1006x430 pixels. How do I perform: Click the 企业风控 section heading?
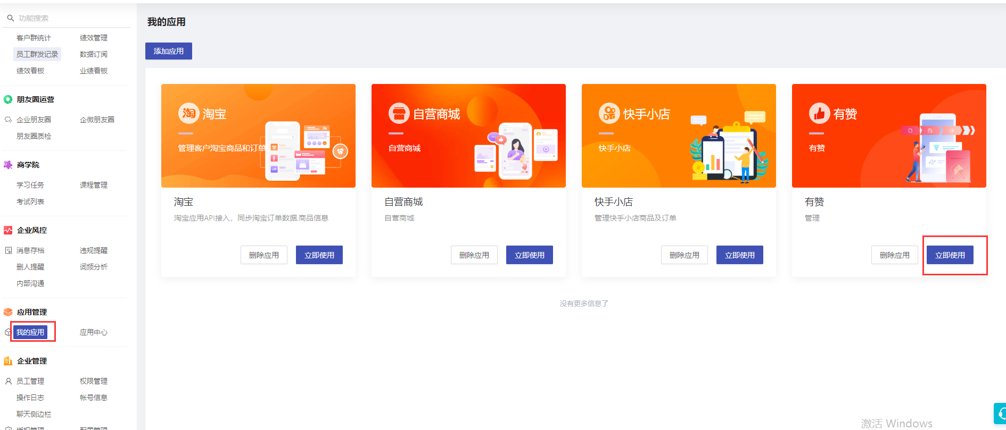coord(32,230)
